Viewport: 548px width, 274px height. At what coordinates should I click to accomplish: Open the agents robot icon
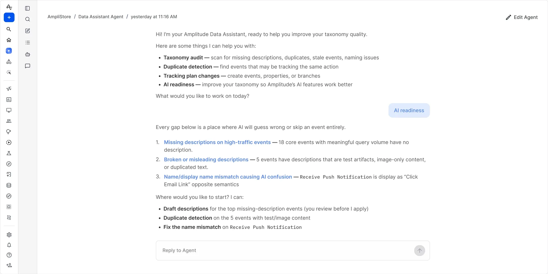[x=28, y=54]
